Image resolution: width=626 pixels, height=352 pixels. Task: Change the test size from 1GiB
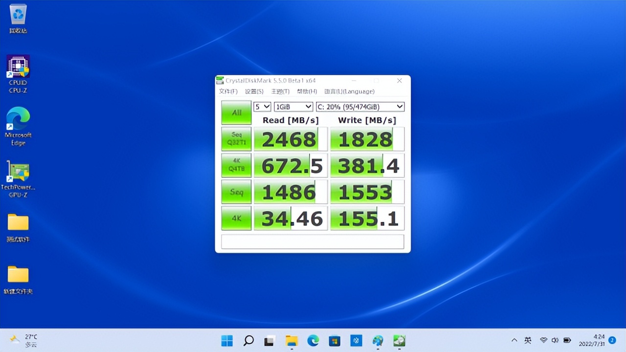pos(293,107)
